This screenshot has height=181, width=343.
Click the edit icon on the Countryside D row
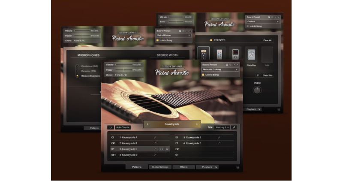[x=155, y=155]
